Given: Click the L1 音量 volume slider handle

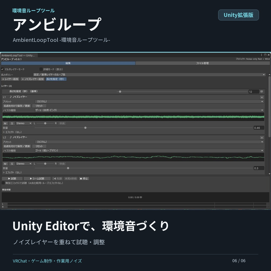Looking at the screenshot, I should pos(85,128).
